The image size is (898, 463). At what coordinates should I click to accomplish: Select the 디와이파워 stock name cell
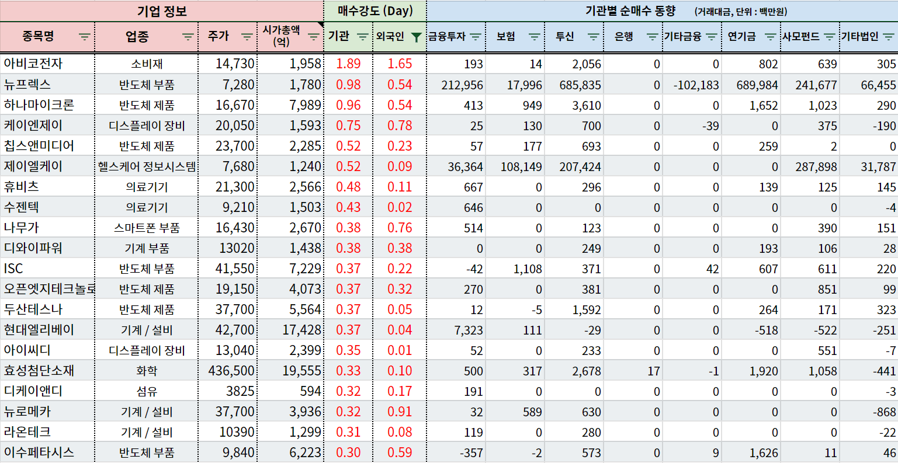point(47,248)
